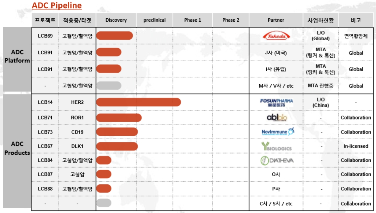Select the ADC Platform section label
376x213 pixels.
click(x=17, y=56)
